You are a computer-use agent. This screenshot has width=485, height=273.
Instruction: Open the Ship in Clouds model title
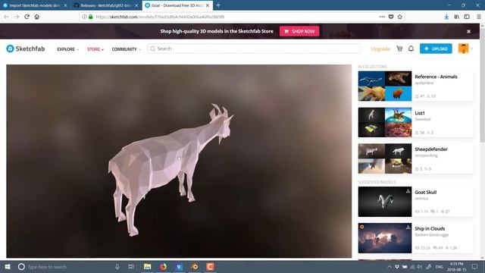click(x=430, y=228)
